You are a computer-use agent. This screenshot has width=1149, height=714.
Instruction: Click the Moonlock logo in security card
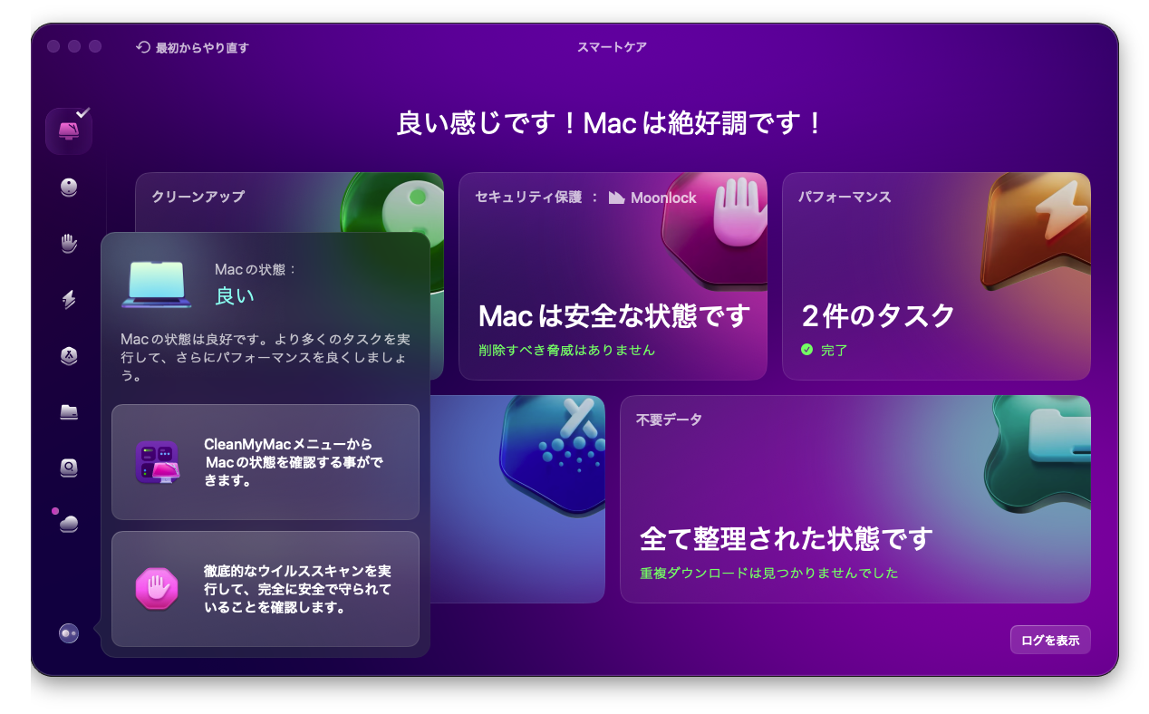tap(652, 198)
